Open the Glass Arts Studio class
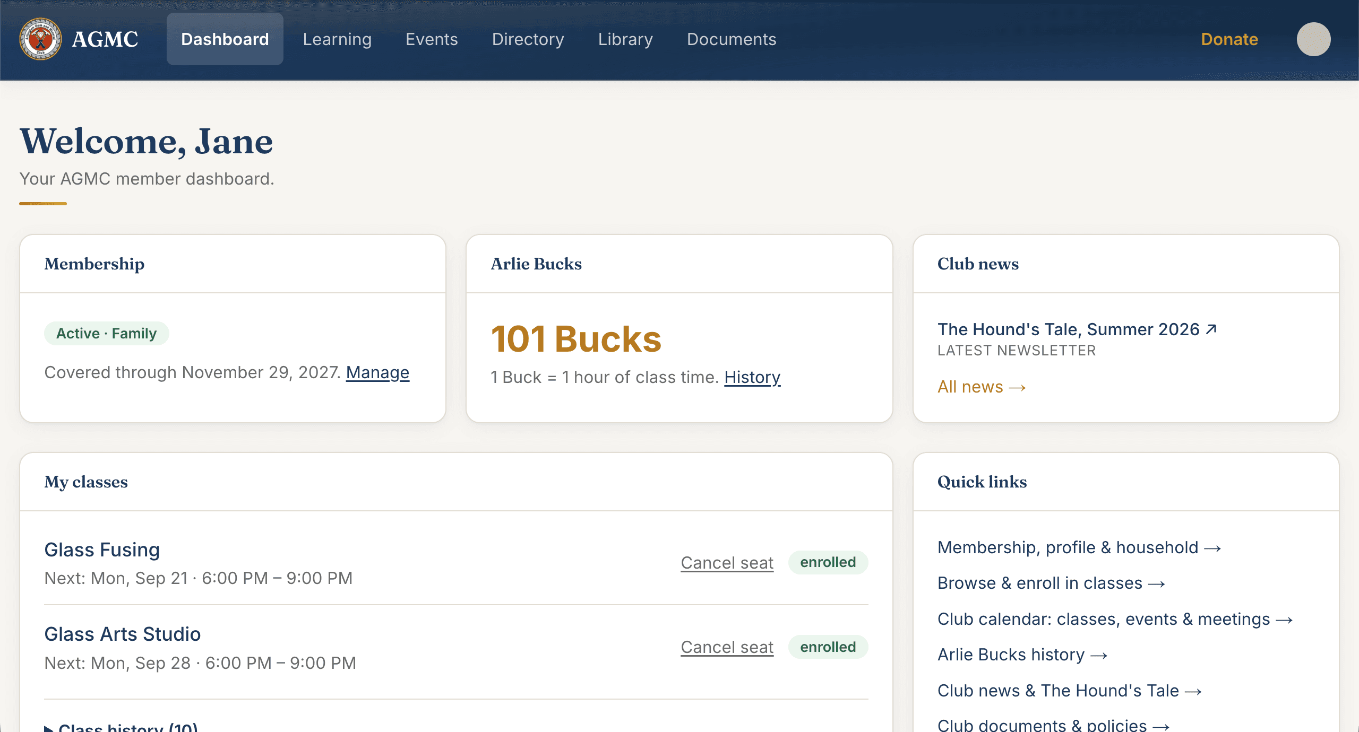The height and width of the screenshot is (732, 1359). tap(123, 634)
